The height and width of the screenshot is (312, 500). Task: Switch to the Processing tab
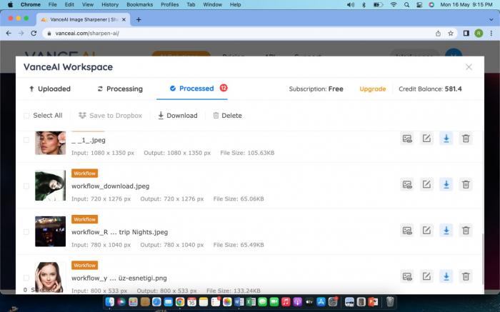click(x=120, y=89)
